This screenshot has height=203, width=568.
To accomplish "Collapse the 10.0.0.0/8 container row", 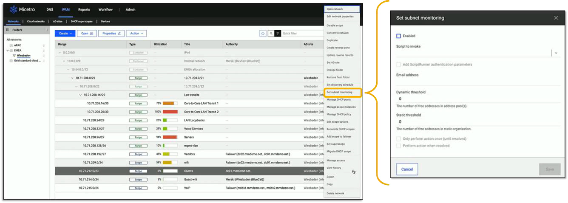I will click(64, 61).
